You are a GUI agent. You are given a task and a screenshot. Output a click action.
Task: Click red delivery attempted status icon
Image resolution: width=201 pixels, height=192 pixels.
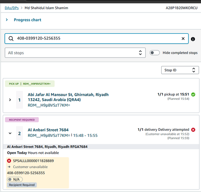click(193, 130)
